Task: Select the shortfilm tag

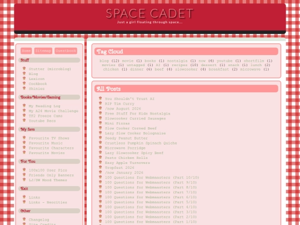Action: (x=254, y=61)
